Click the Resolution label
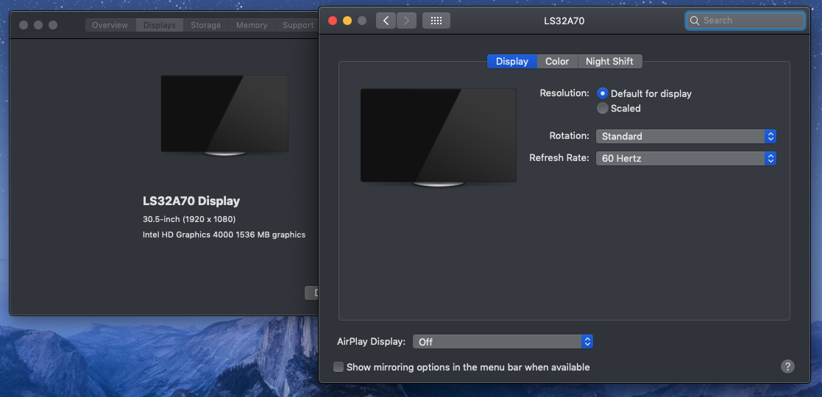Image resolution: width=822 pixels, height=397 pixels. (x=564, y=93)
